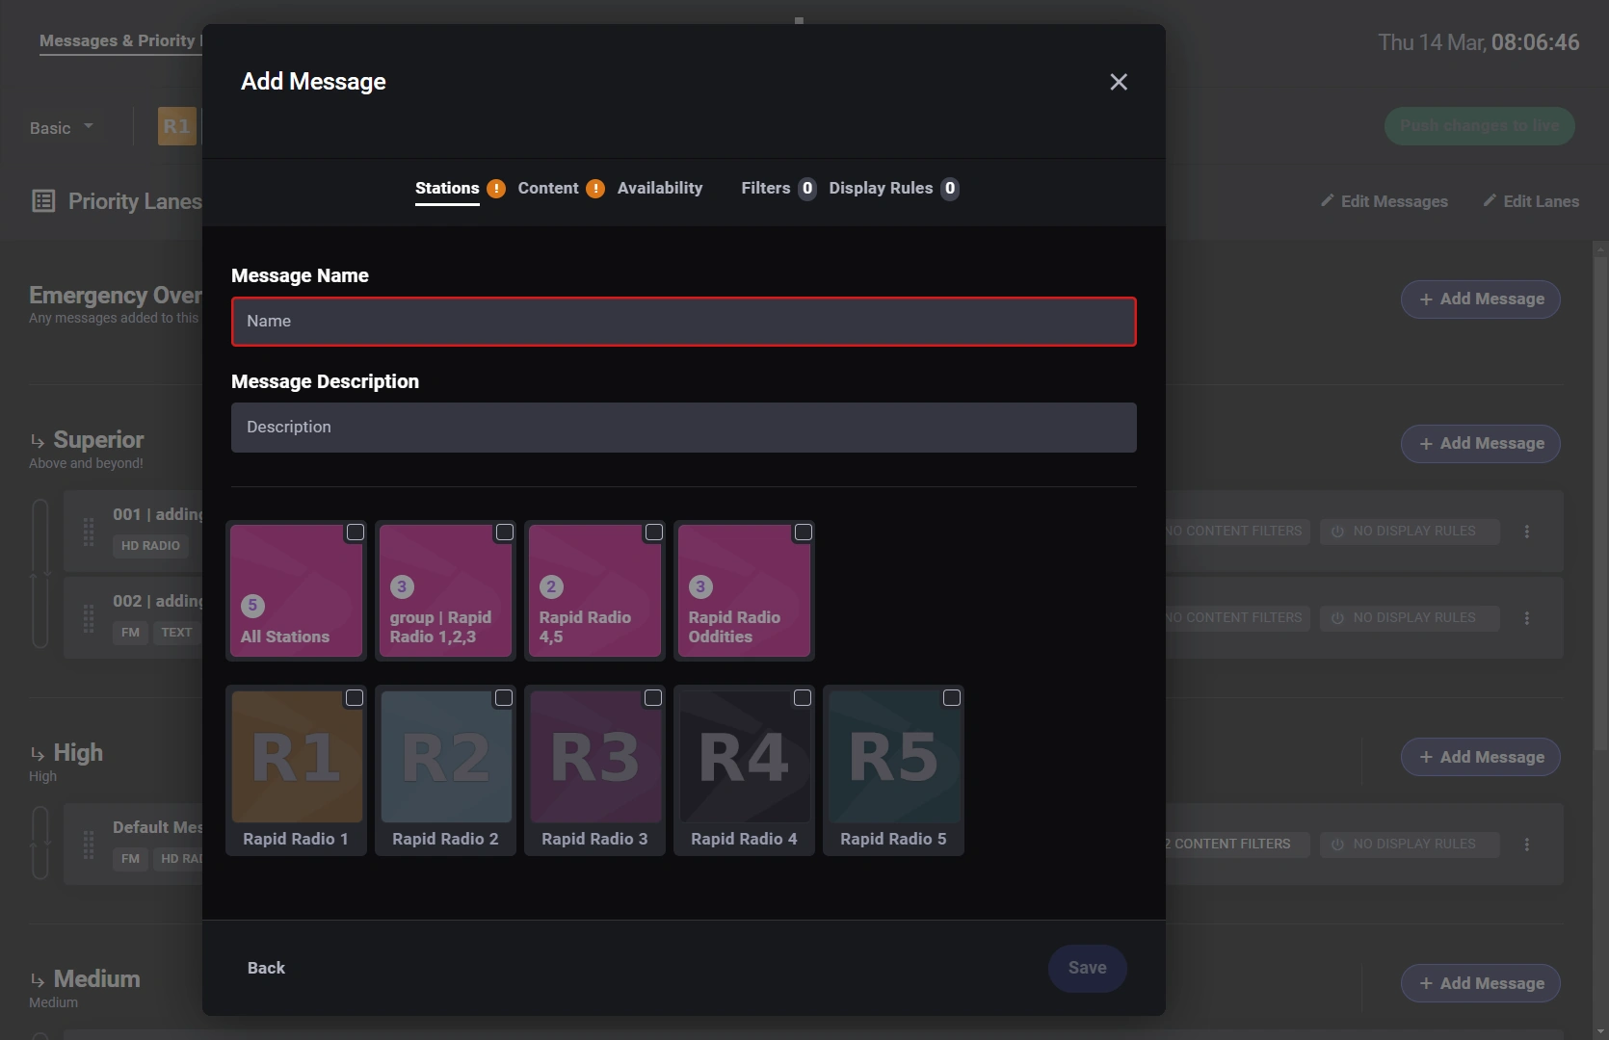Click the Message Name input field

684,322
